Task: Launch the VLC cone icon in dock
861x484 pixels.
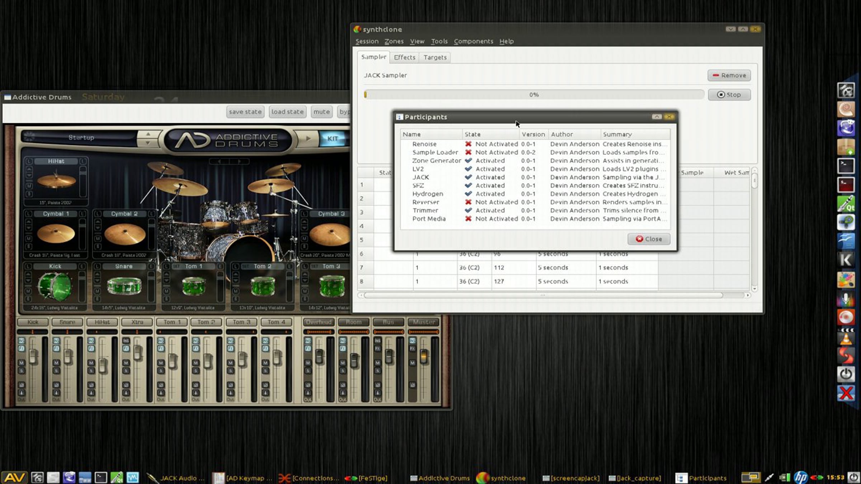Action: pyautogui.click(x=846, y=336)
